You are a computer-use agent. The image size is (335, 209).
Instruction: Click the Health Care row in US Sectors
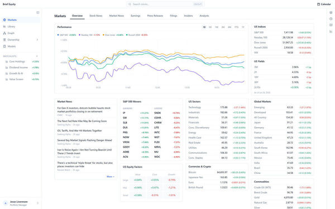(x=217, y=138)
